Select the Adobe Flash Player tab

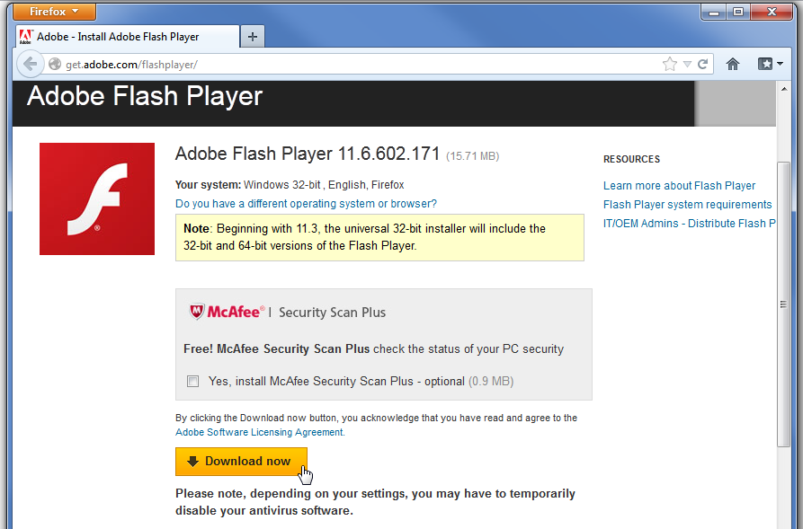[x=127, y=36]
